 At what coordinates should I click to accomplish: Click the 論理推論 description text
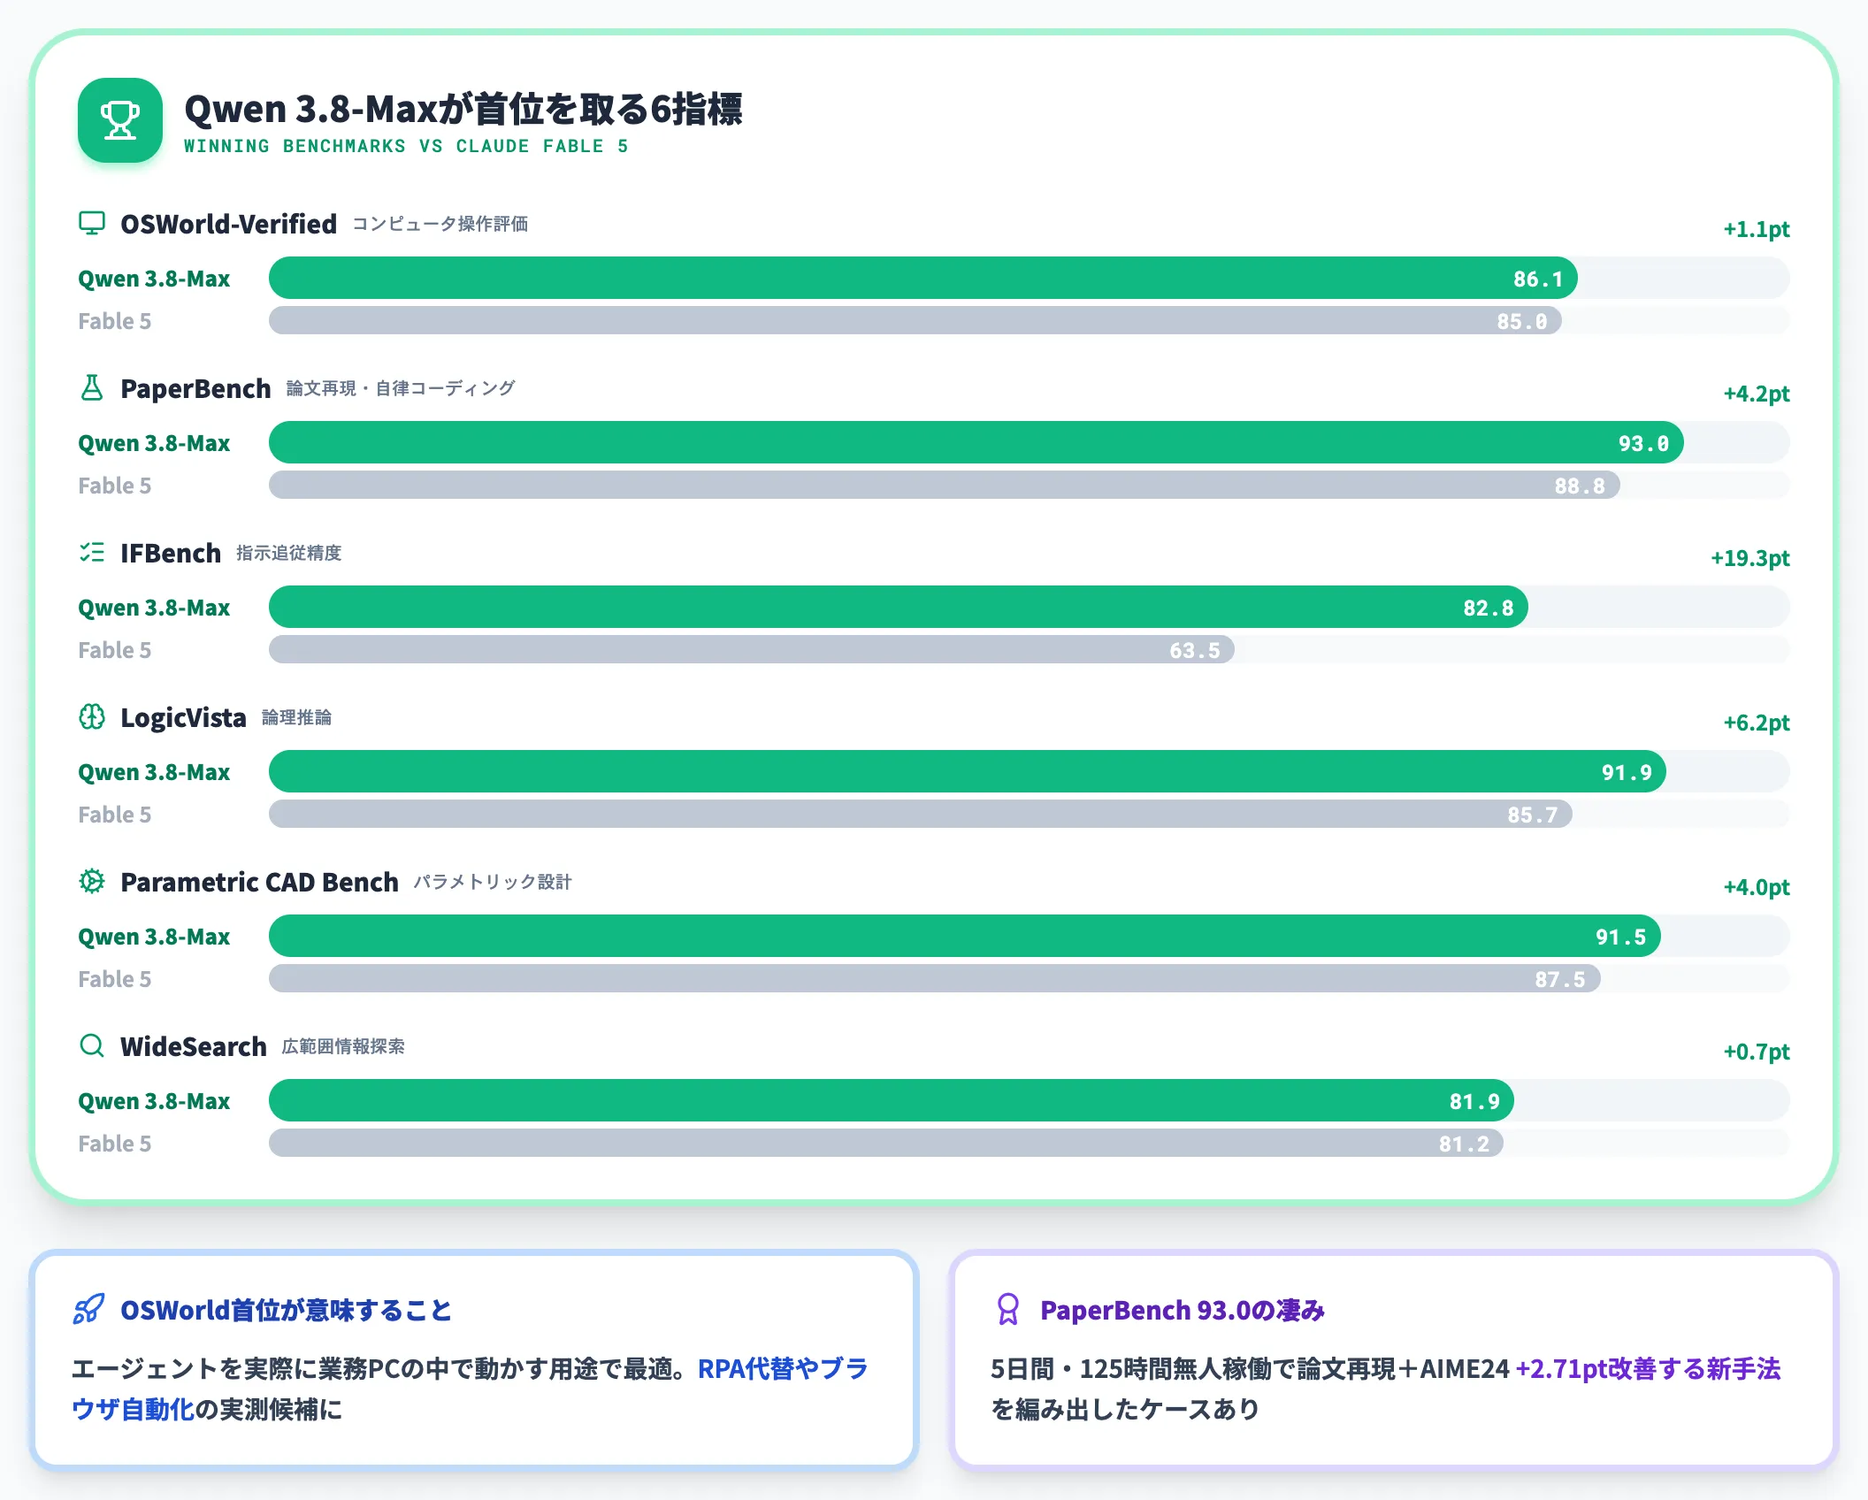click(x=296, y=717)
